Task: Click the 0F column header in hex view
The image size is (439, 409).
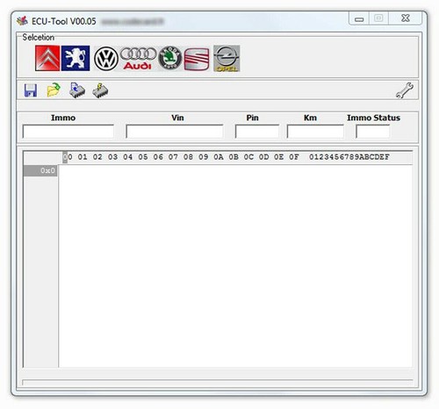Action: [x=294, y=157]
